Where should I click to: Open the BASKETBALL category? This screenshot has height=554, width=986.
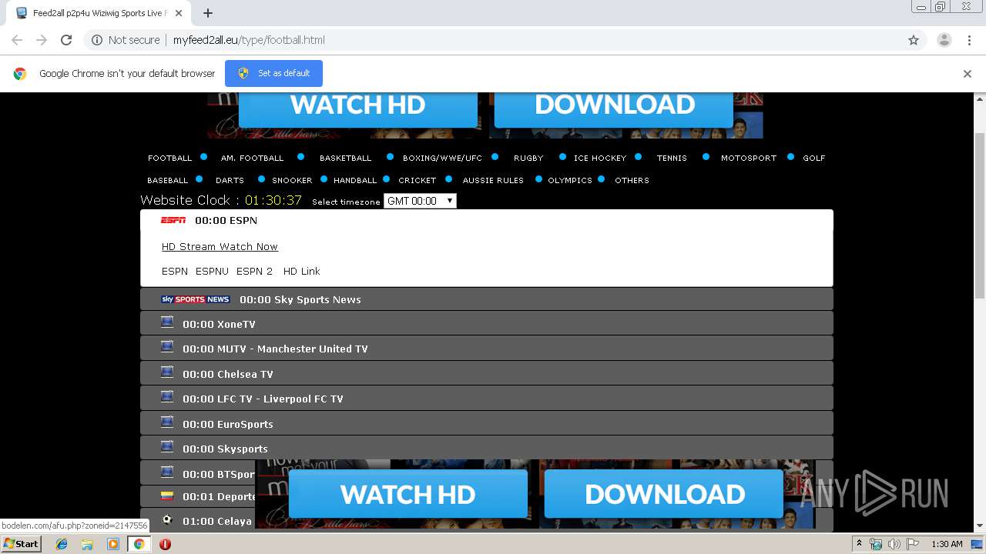tap(345, 158)
